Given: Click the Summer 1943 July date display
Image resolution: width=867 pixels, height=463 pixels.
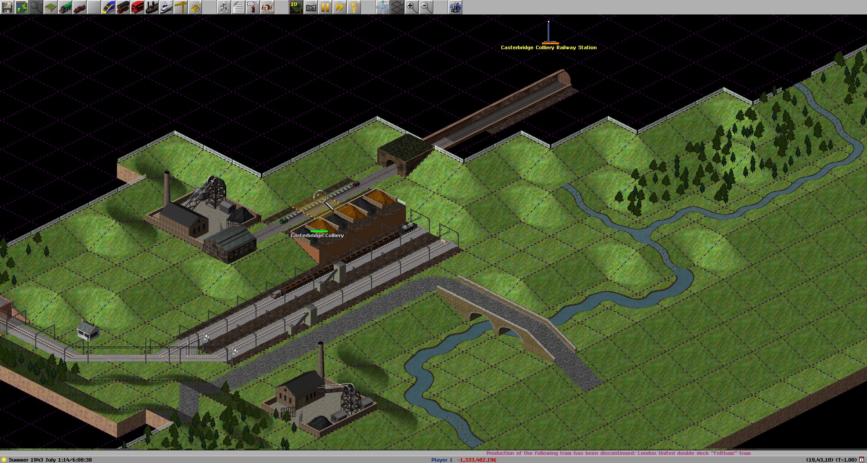Looking at the screenshot, I should (x=50, y=460).
